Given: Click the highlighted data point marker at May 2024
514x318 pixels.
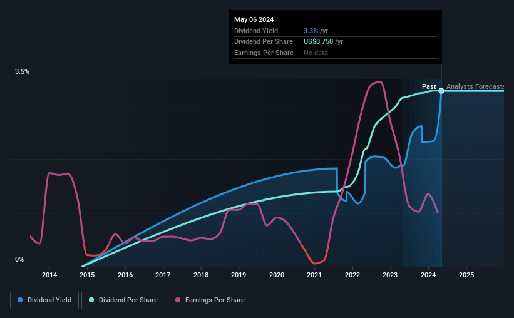Looking at the screenshot, I should click(x=441, y=91).
